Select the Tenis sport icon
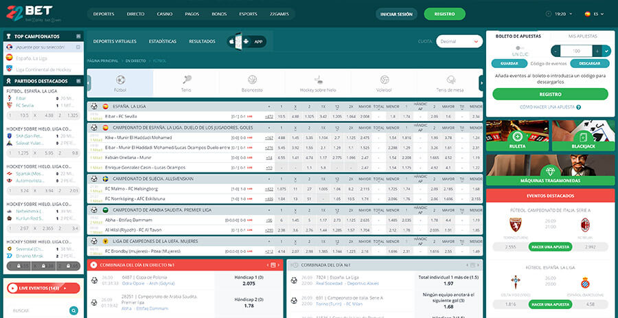The height and width of the screenshot is (318, 618). (x=187, y=80)
